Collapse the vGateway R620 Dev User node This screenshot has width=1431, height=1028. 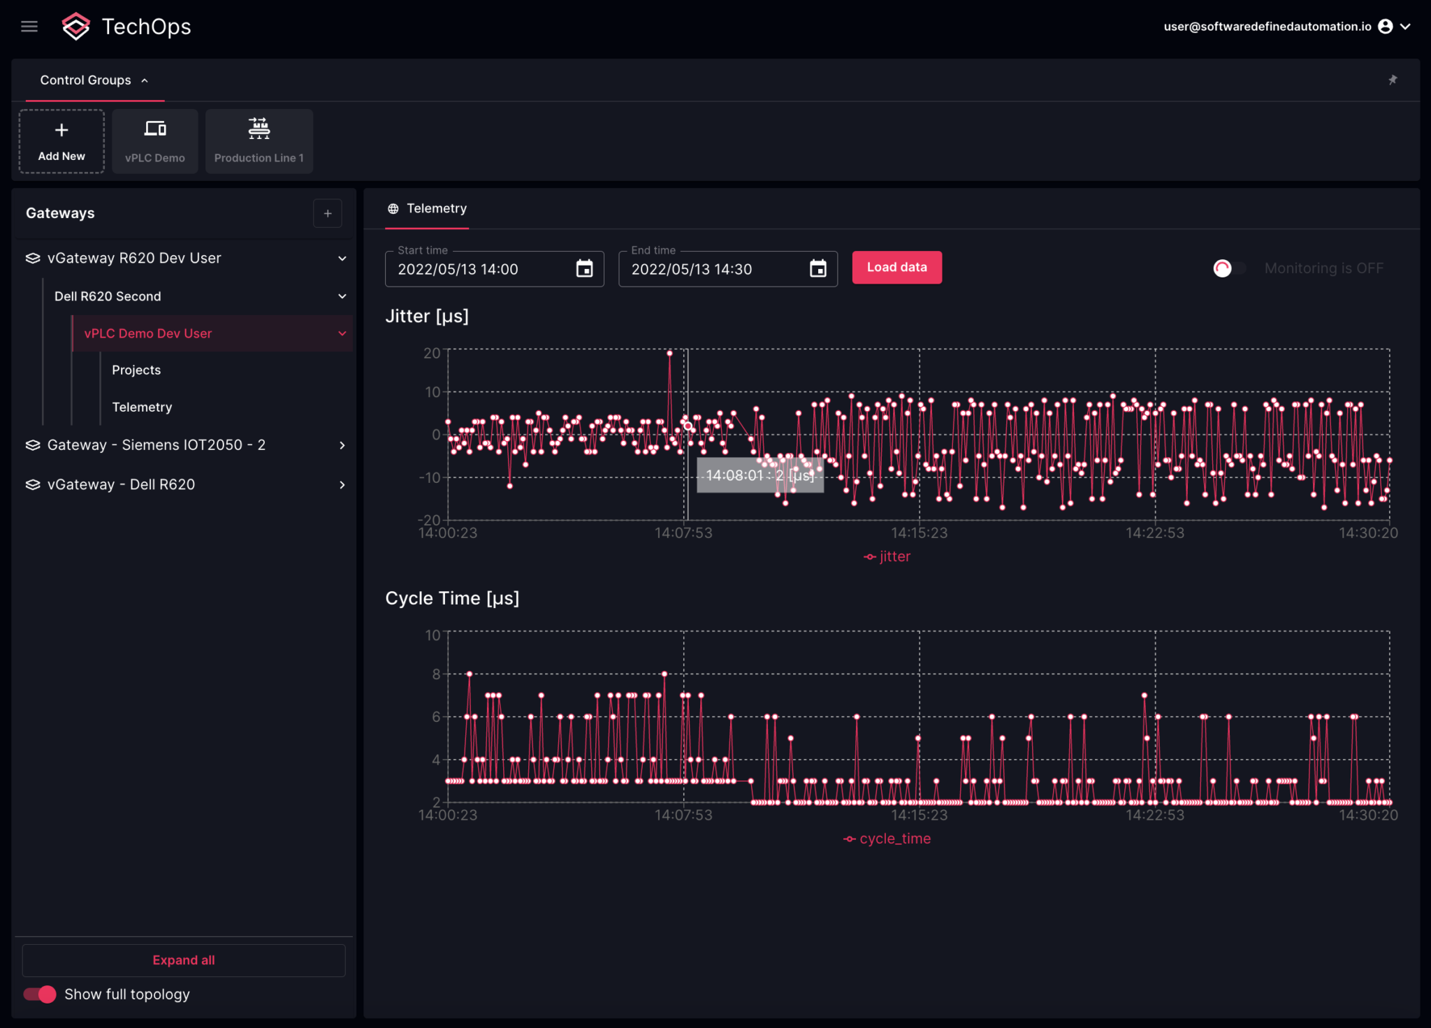pyautogui.click(x=342, y=258)
